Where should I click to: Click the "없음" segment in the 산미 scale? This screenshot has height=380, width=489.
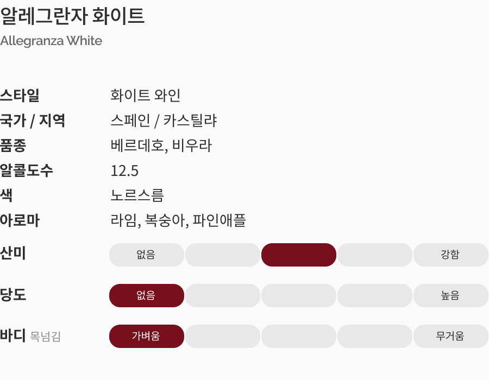(147, 255)
